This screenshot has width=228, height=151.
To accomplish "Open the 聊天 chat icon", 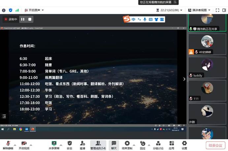I will (x=114, y=144).
